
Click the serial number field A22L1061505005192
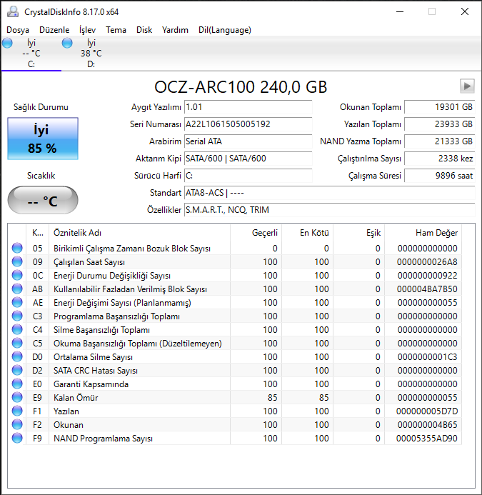pos(248,124)
